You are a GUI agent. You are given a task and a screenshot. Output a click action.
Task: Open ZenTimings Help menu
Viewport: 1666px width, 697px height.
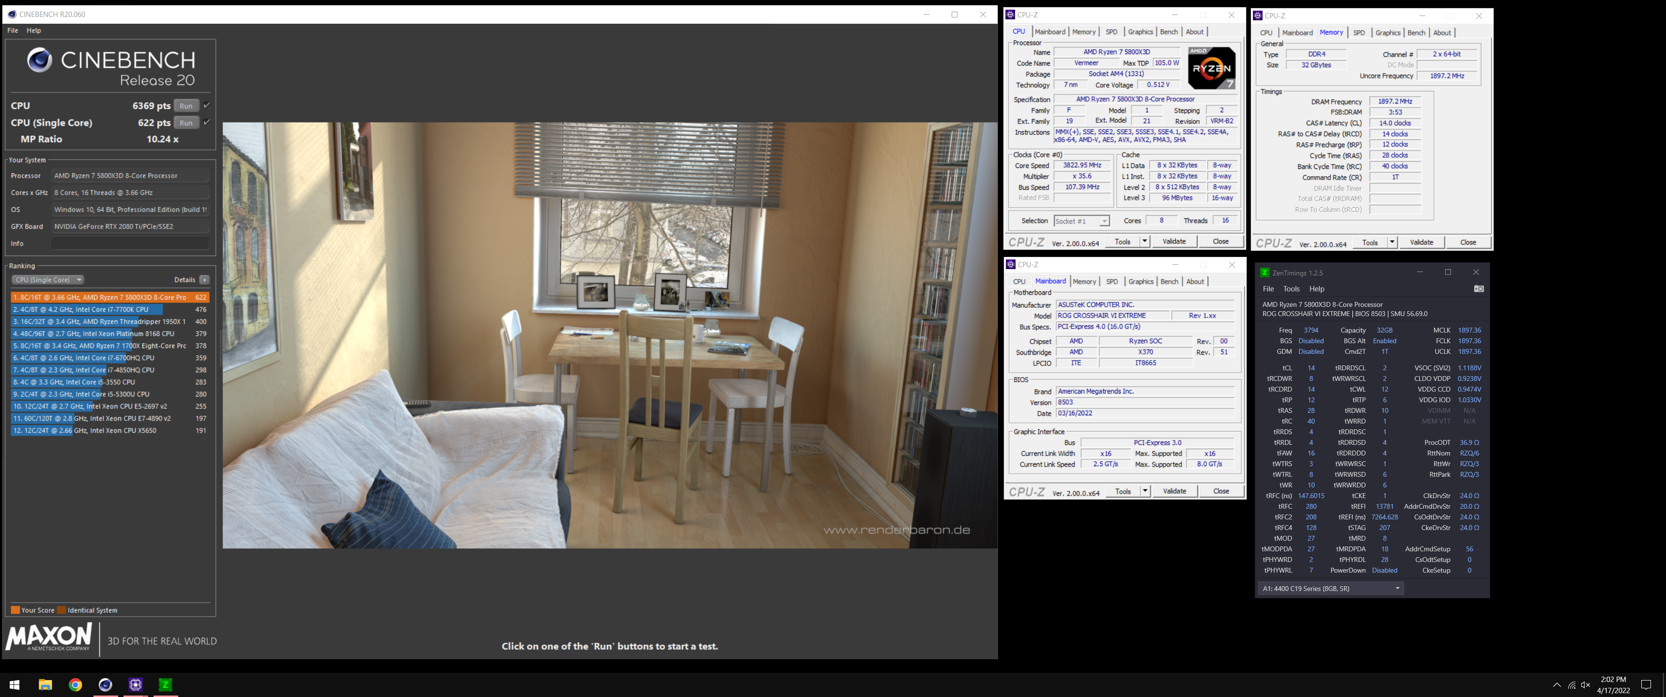coord(1317,289)
